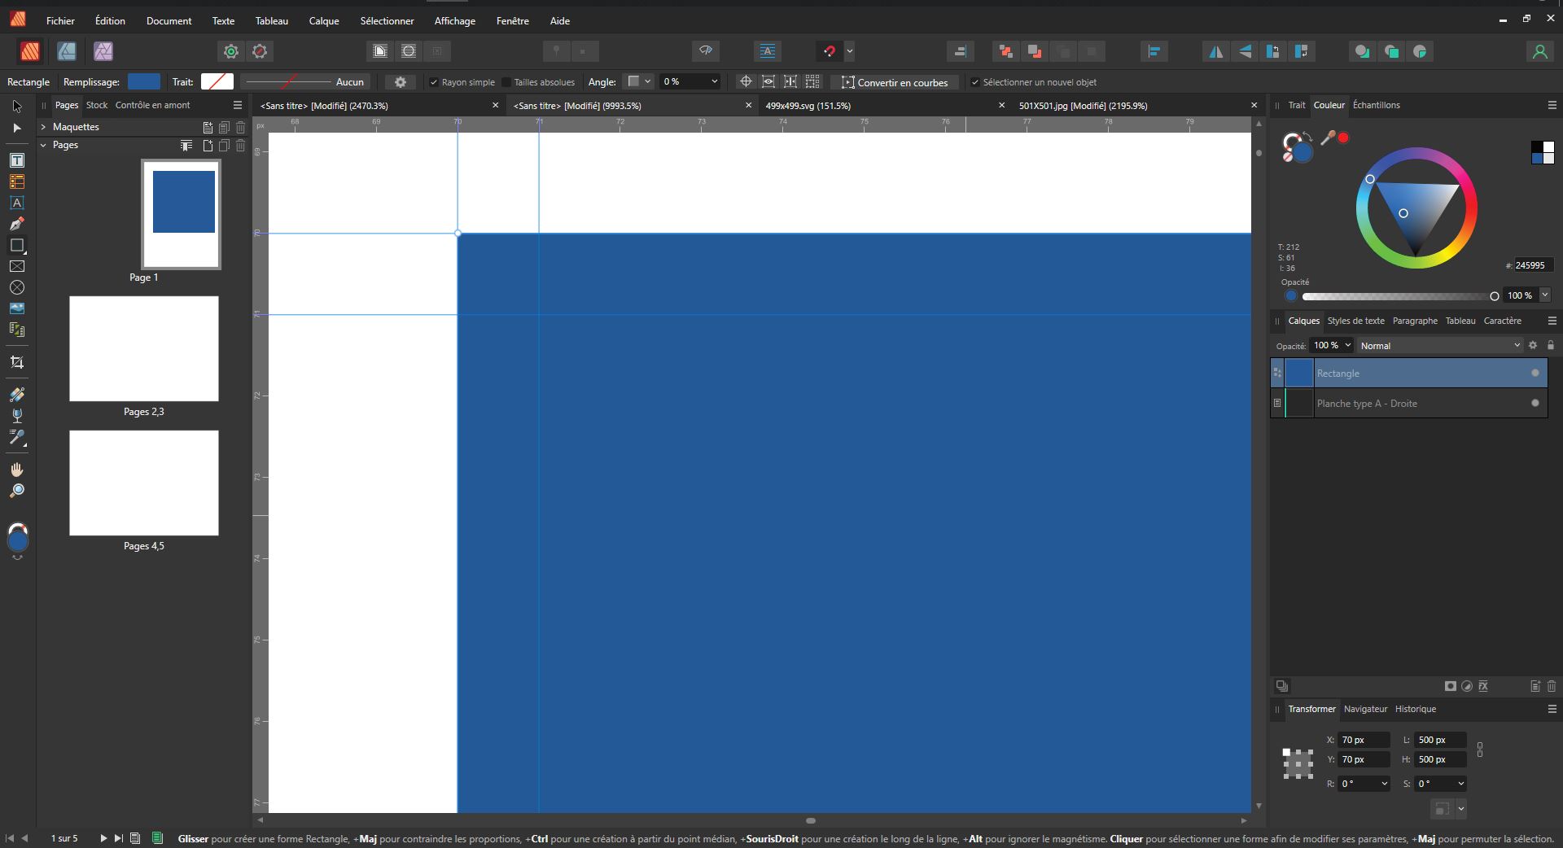Select the Place Image tool
The height and width of the screenshot is (848, 1563).
click(x=17, y=308)
